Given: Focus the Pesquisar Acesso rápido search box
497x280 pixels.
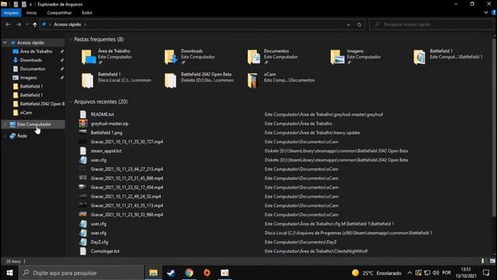Looking at the screenshot, I should pyautogui.click(x=432, y=24).
